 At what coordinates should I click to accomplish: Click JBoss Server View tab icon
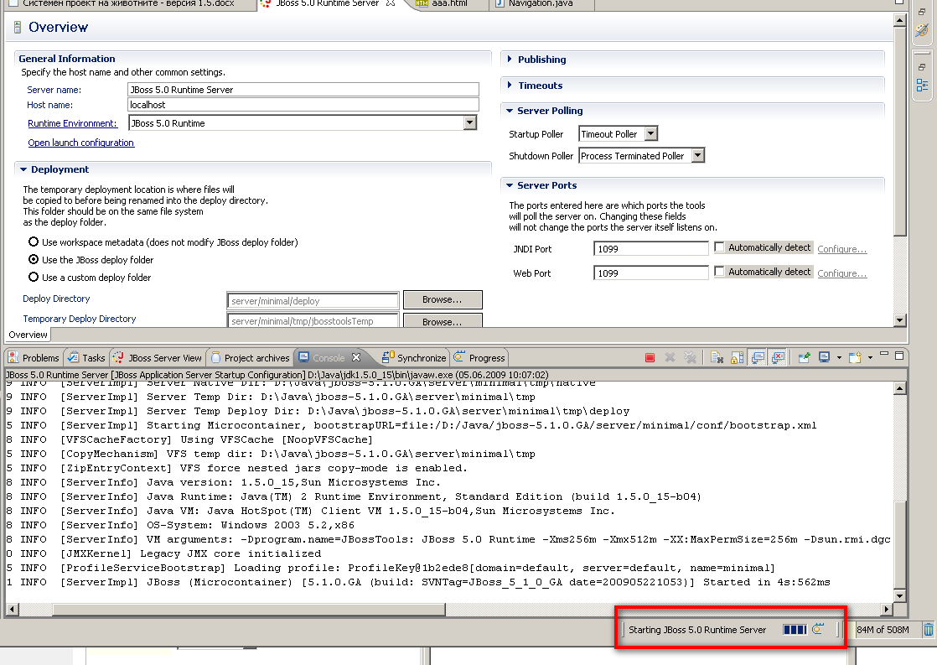tap(118, 357)
